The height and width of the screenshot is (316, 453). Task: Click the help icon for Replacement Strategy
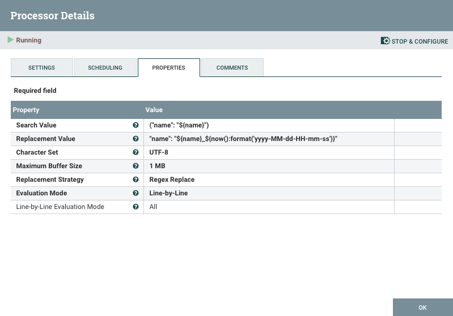tap(136, 179)
